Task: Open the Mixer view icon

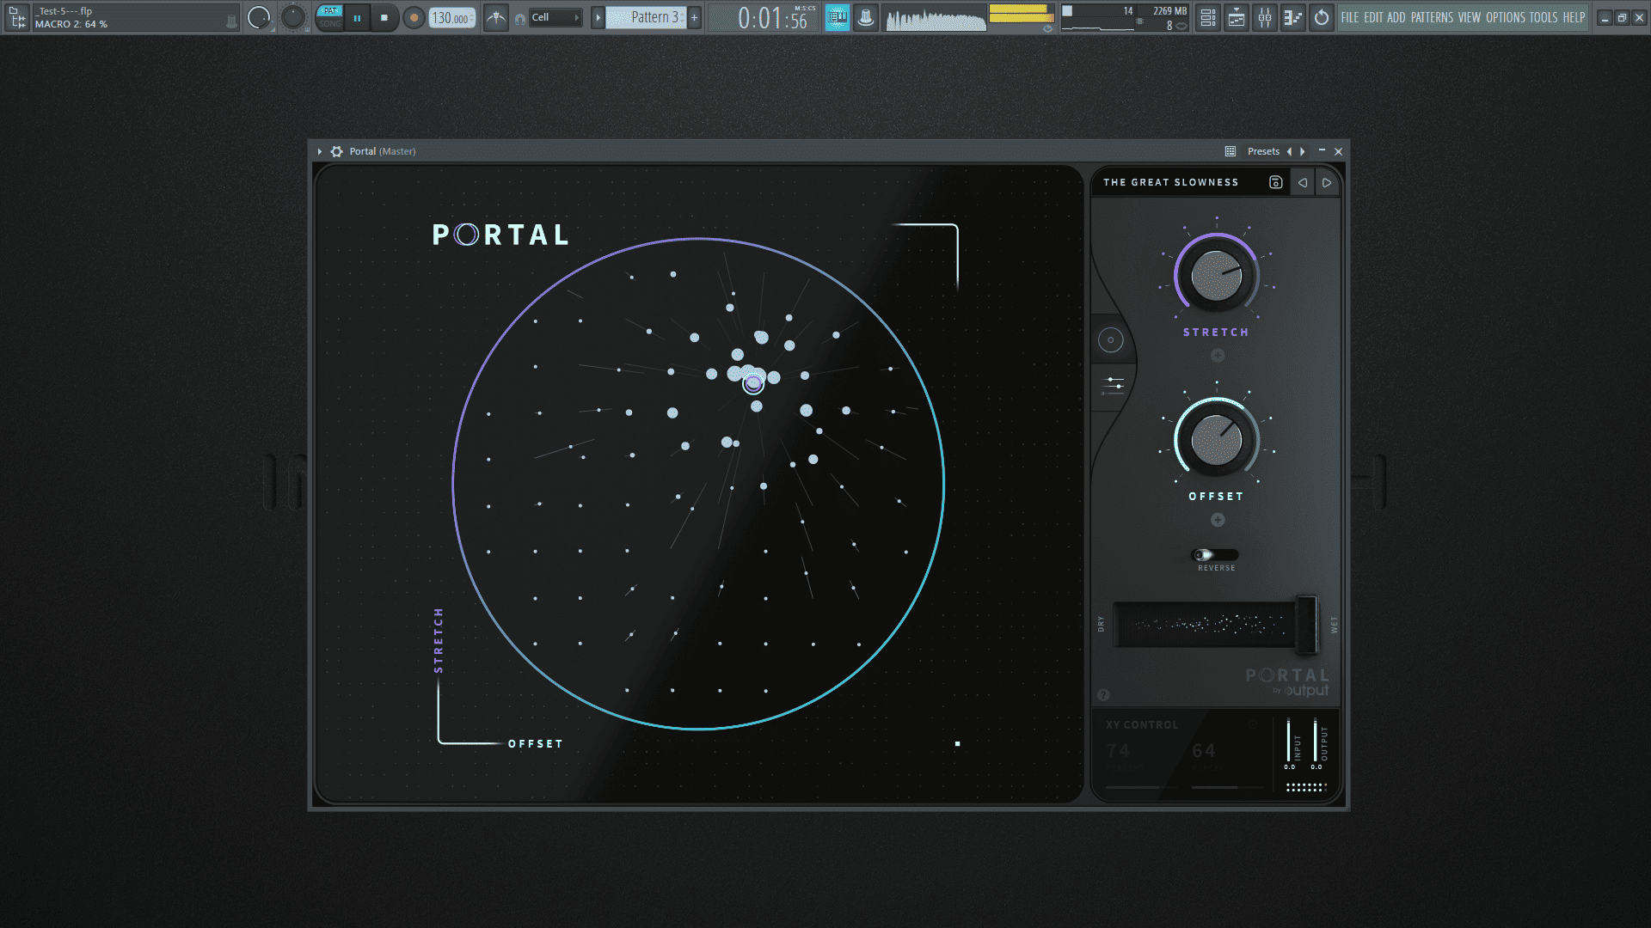Action: pos(1264,17)
